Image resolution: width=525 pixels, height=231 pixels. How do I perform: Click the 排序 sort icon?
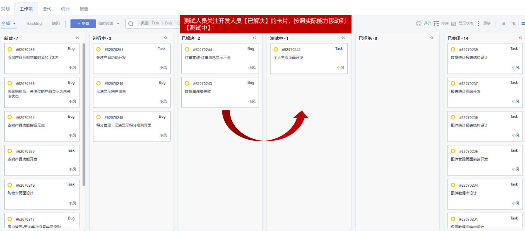click(x=436, y=24)
